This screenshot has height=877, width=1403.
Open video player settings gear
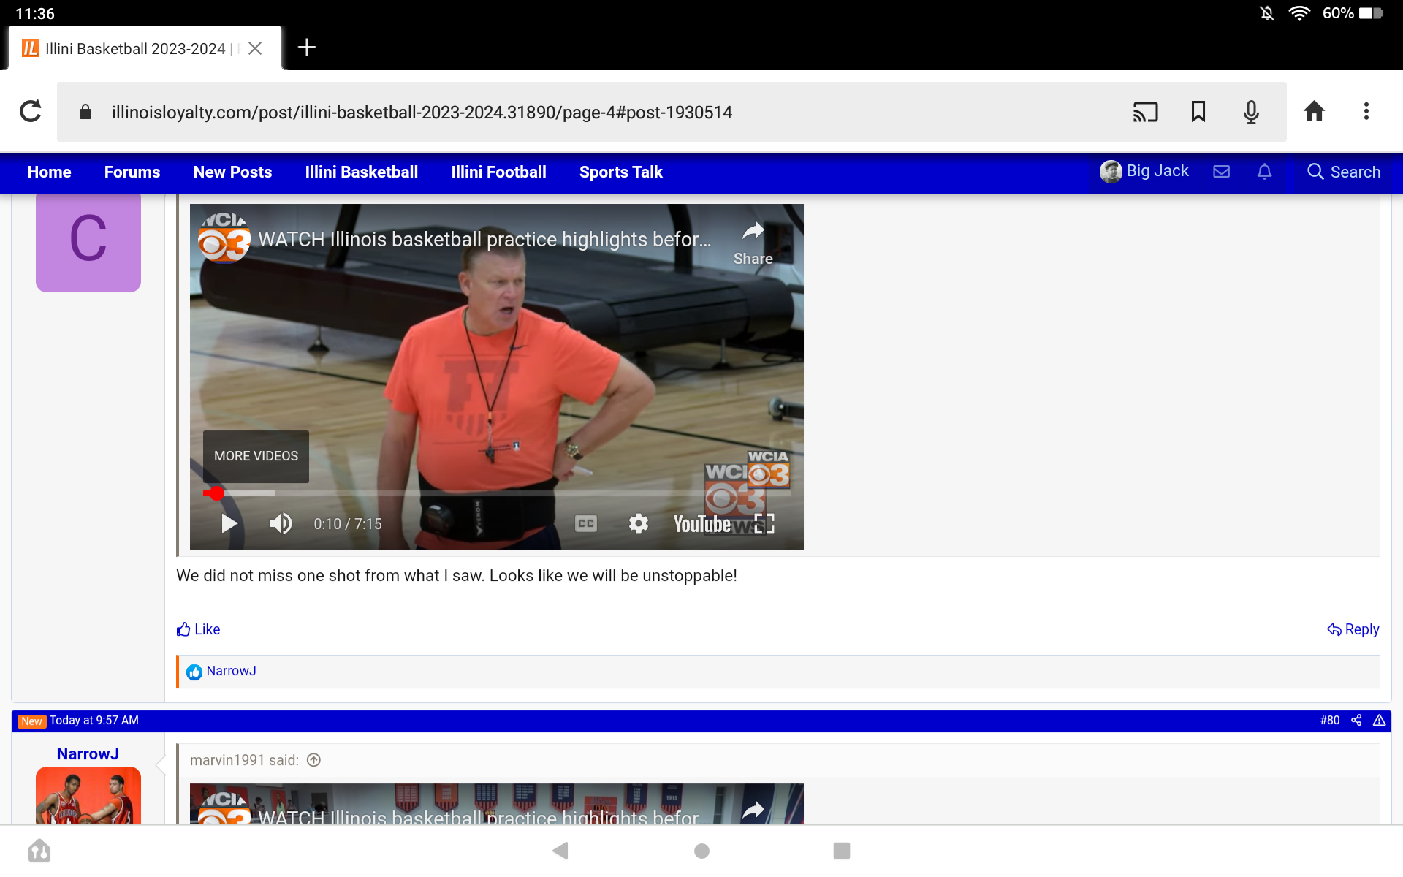pos(638,523)
